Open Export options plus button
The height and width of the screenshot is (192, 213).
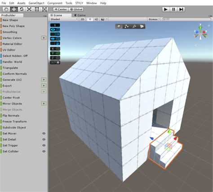click(44, 85)
